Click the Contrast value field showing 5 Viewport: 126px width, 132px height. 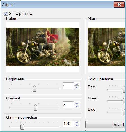[x=68, y=105]
